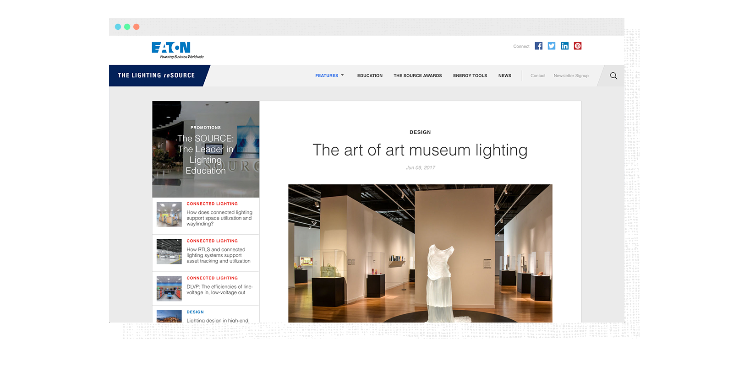Image resolution: width=733 pixels, height=366 pixels.
Task: Click the Twitter social icon
Action: pyautogui.click(x=552, y=46)
